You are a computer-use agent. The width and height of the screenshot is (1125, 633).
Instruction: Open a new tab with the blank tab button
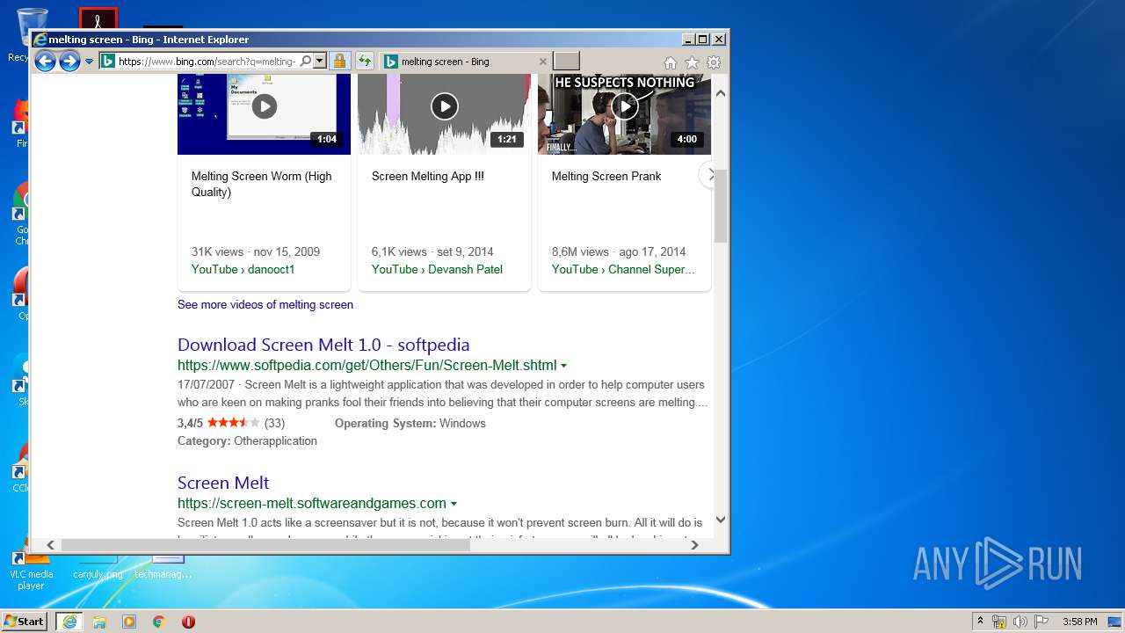click(567, 61)
